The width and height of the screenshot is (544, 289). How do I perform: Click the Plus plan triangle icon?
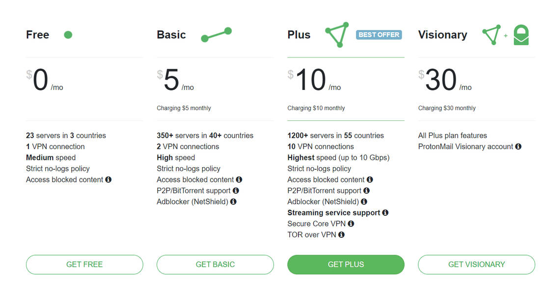click(337, 34)
